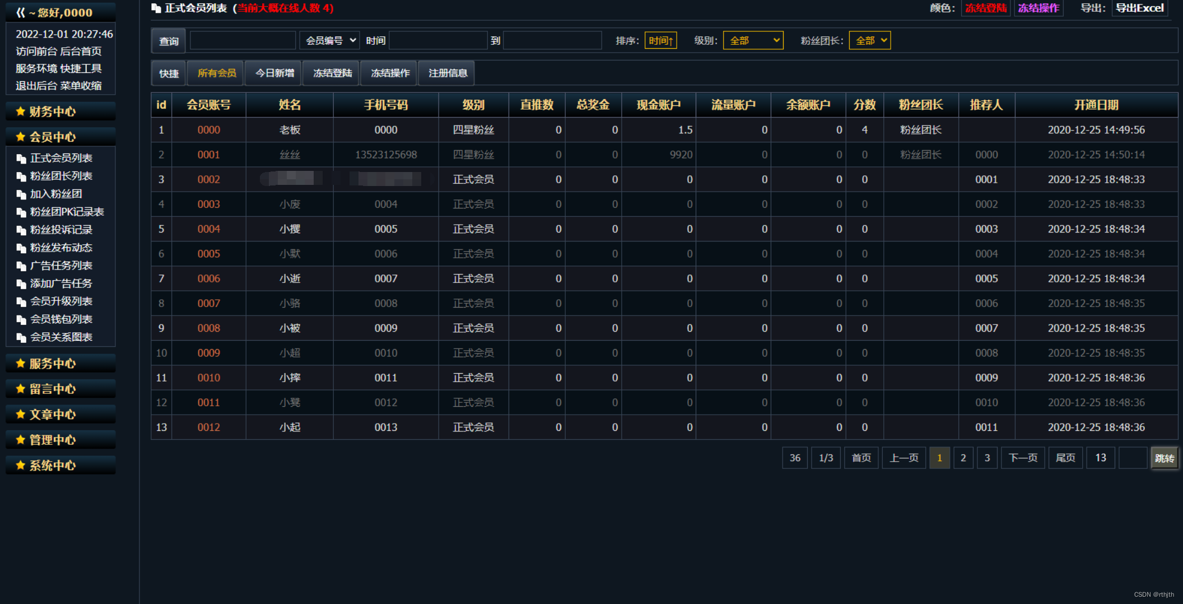Image resolution: width=1183 pixels, height=604 pixels.
Task: Go to 首页 in pagination
Action: (x=861, y=458)
